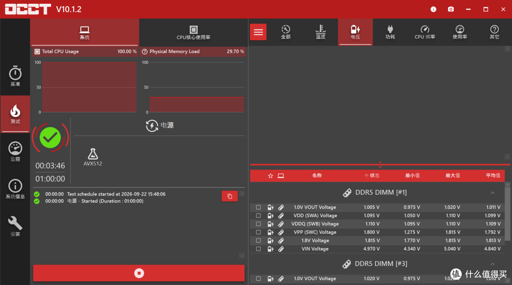Image resolution: width=512 pixels, height=285 pixels.
Task: Click the DDR5 DIMM [#3] memory icon
Action: (x=347, y=264)
